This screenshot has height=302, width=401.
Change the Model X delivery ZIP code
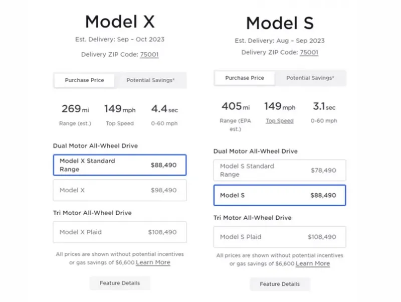click(149, 54)
